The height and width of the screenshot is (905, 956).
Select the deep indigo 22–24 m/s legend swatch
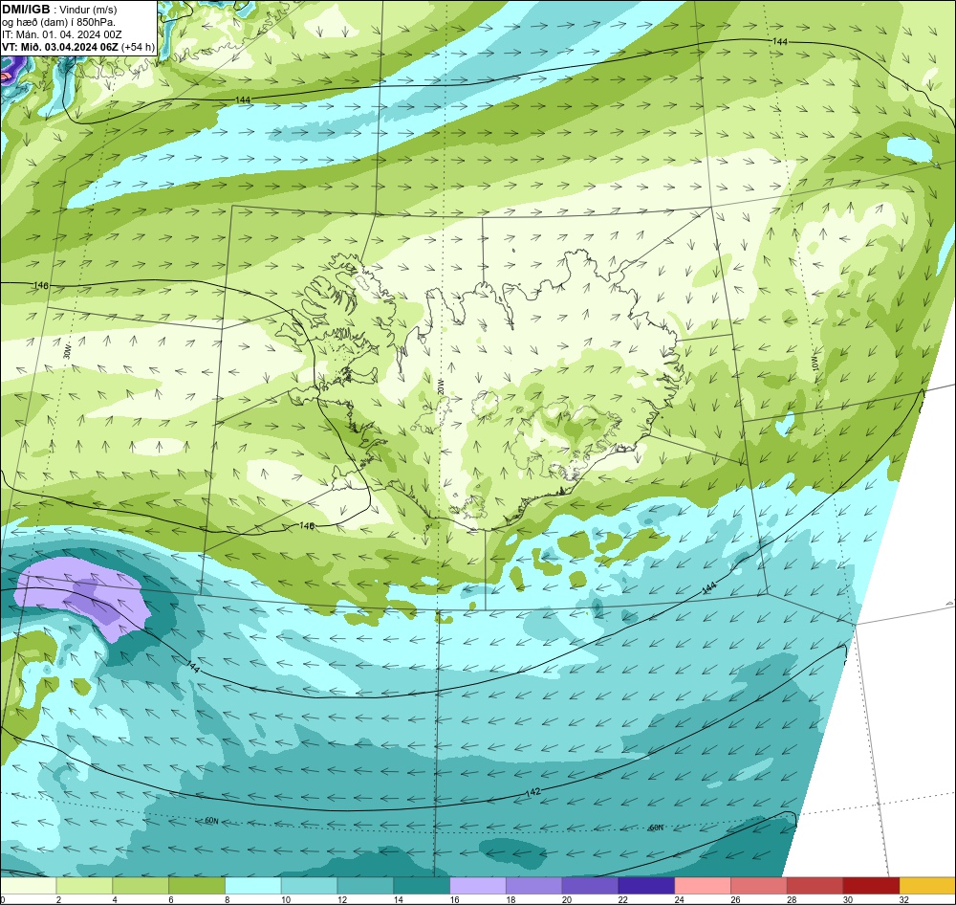point(646,886)
